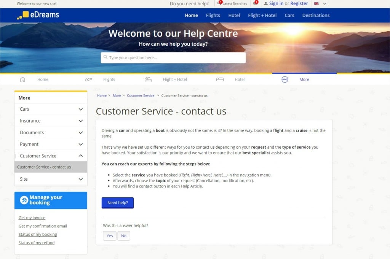Open the Status of my refund link
The image size is (390, 259).
(37, 243)
